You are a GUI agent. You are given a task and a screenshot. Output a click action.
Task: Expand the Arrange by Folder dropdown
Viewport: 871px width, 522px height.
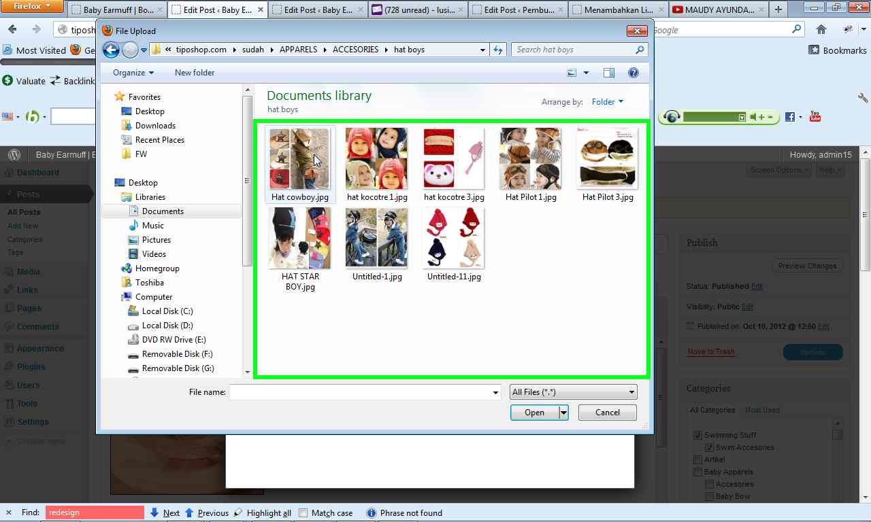(x=607, y=102)
